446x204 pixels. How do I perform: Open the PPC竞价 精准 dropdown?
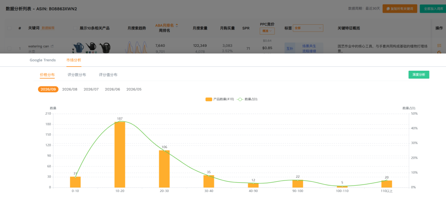[267, 31]
